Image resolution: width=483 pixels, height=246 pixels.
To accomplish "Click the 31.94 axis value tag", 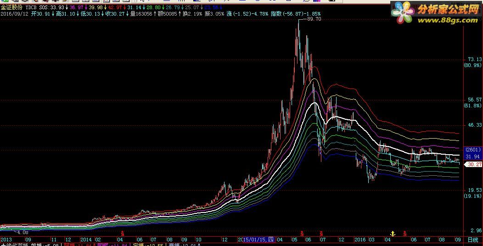I will point(473,157).
